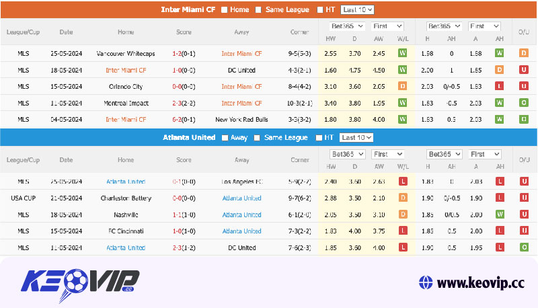
Task: Click the green W AH badge in Nashville row
Action: (x=500, y=215)
